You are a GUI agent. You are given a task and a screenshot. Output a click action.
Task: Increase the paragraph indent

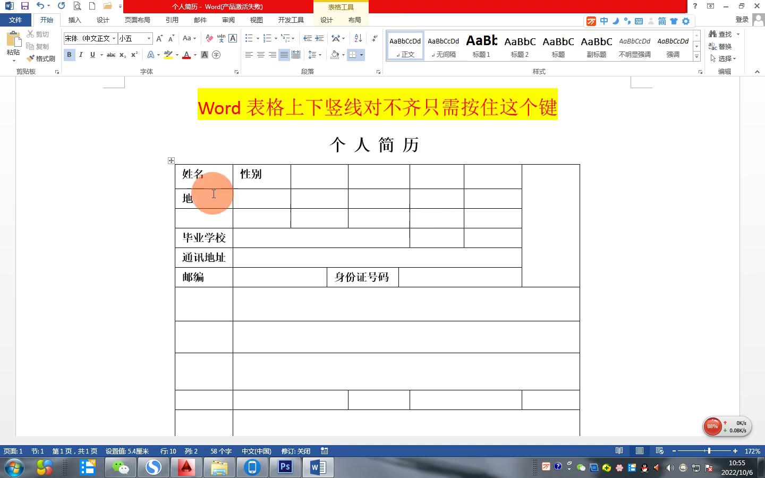tap(319, 38)
